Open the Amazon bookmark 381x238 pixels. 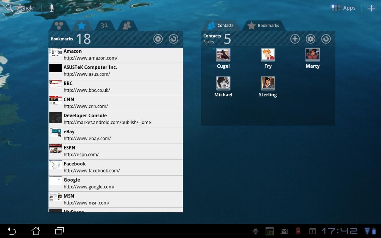click(x=115, y=55)
